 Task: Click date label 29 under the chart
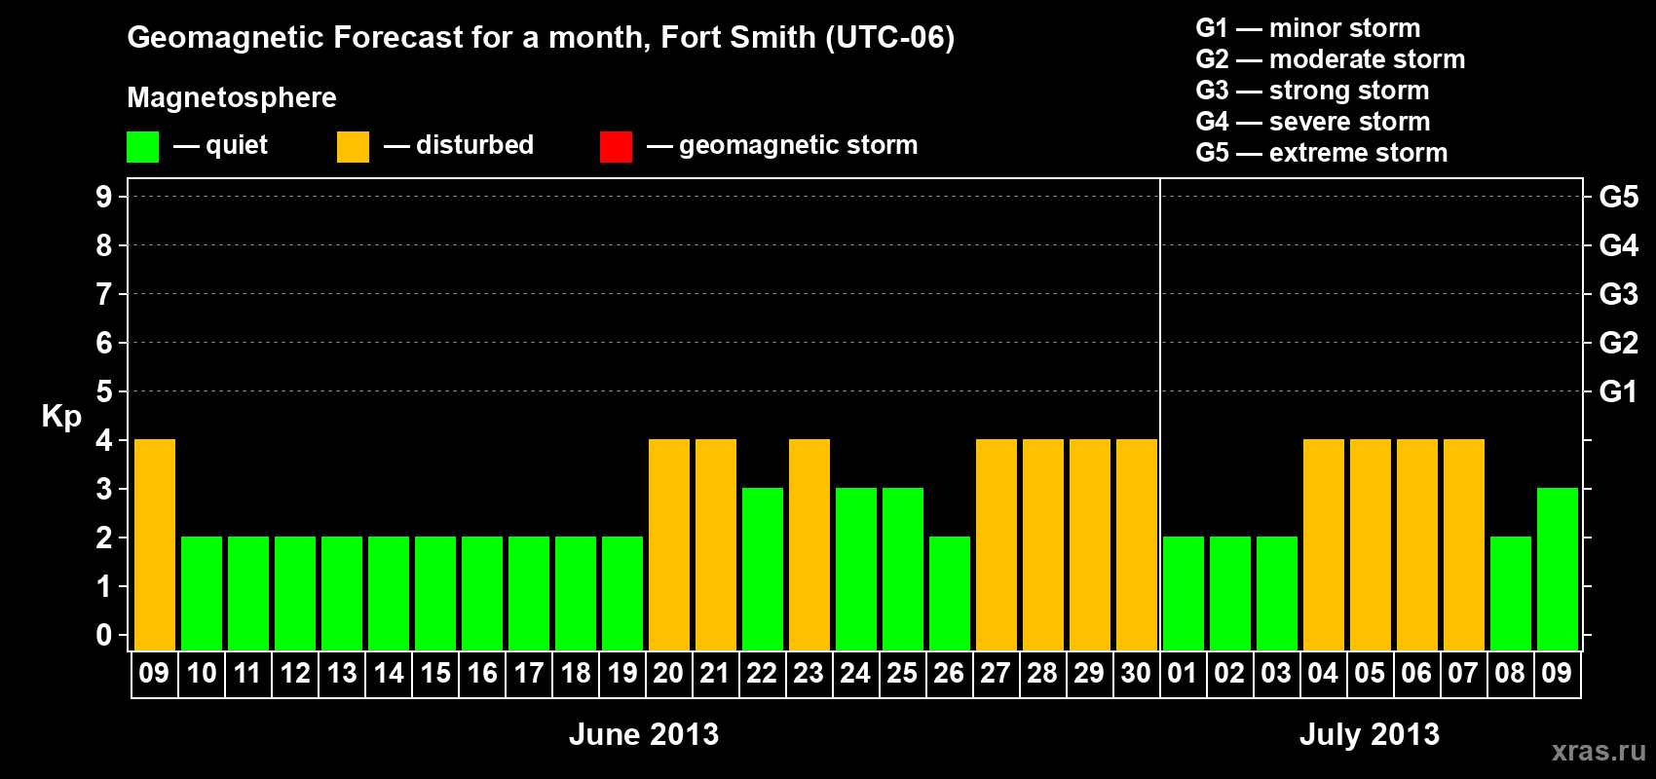click(x=1089, y=674)
